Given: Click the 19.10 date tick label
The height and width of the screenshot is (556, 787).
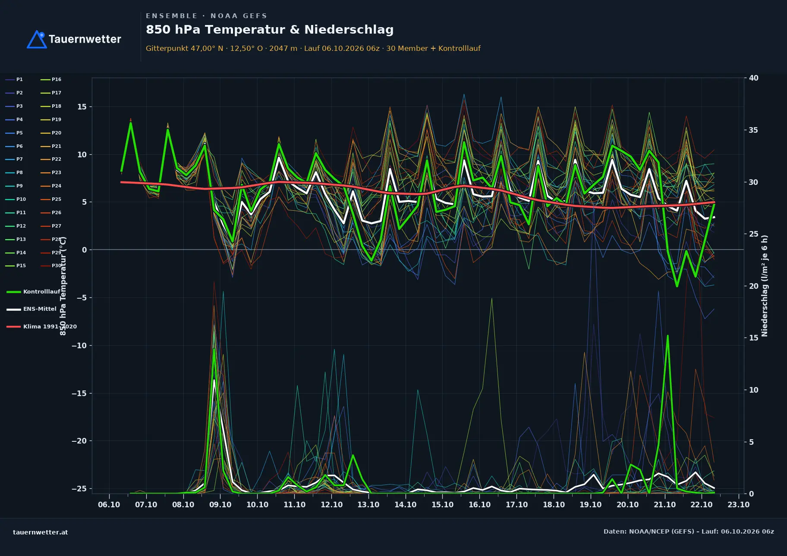Looking at the screenshot, I should coord(591,505).
